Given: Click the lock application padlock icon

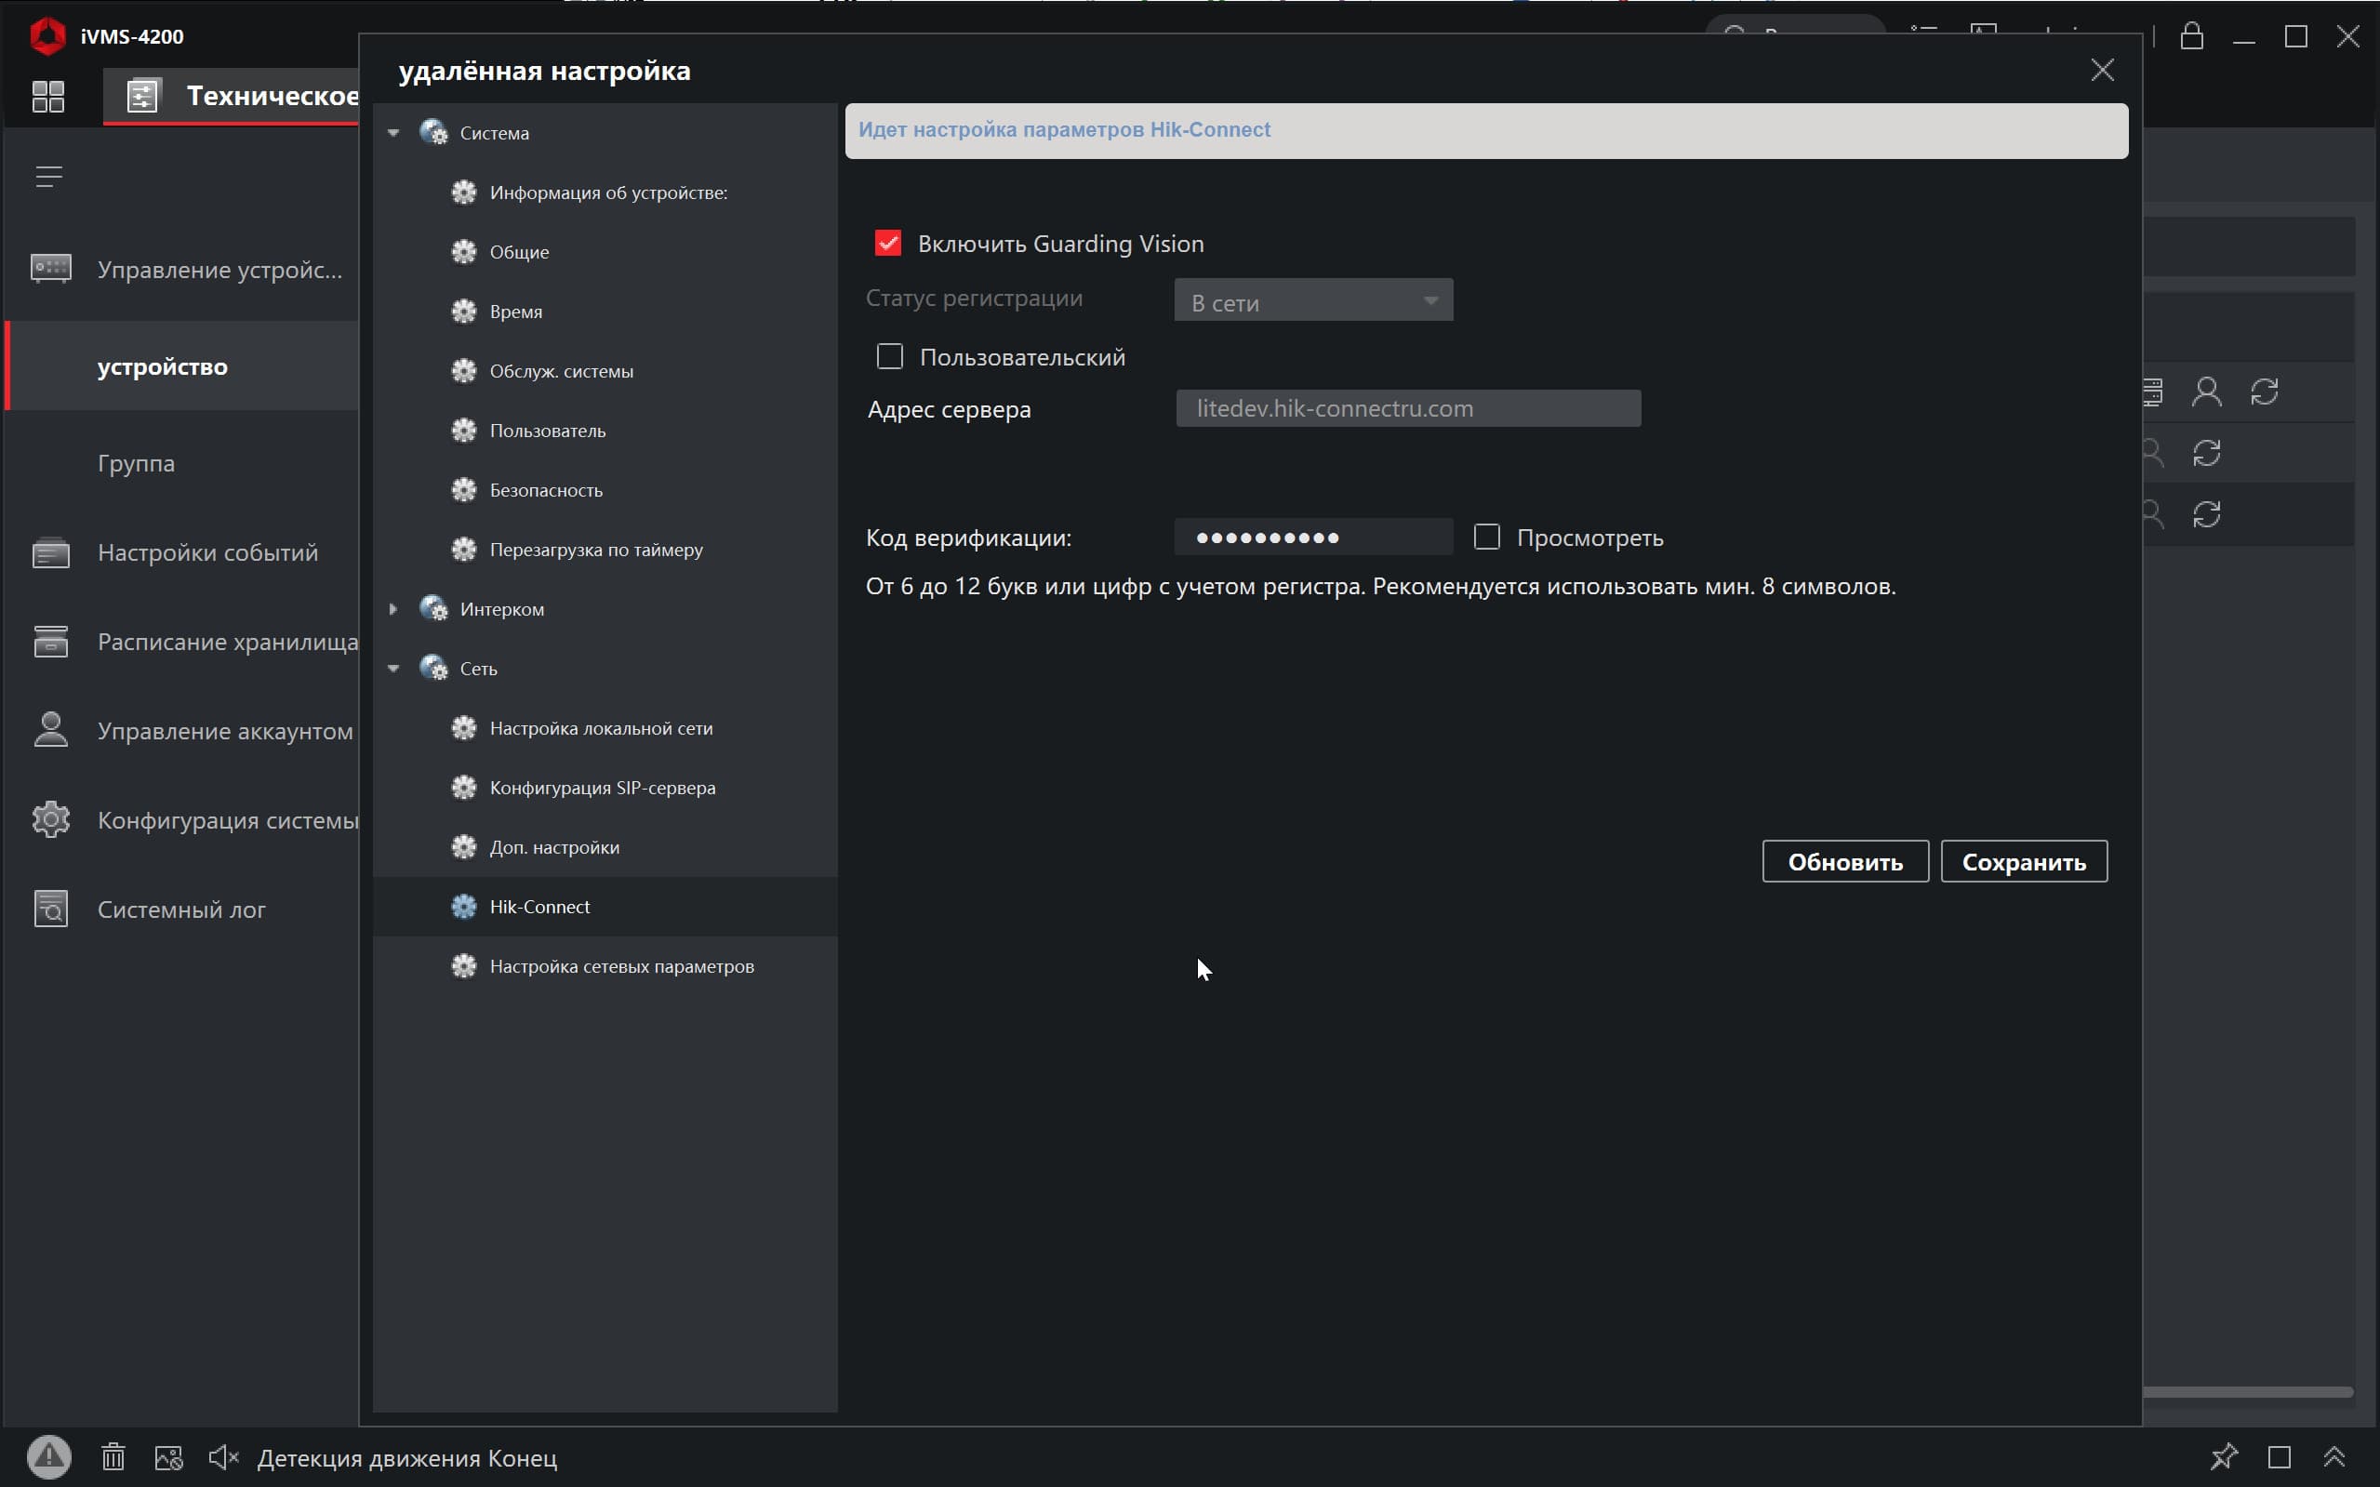Looking at the screenshot, I should pyautogui.click(x=2191, y=37).
